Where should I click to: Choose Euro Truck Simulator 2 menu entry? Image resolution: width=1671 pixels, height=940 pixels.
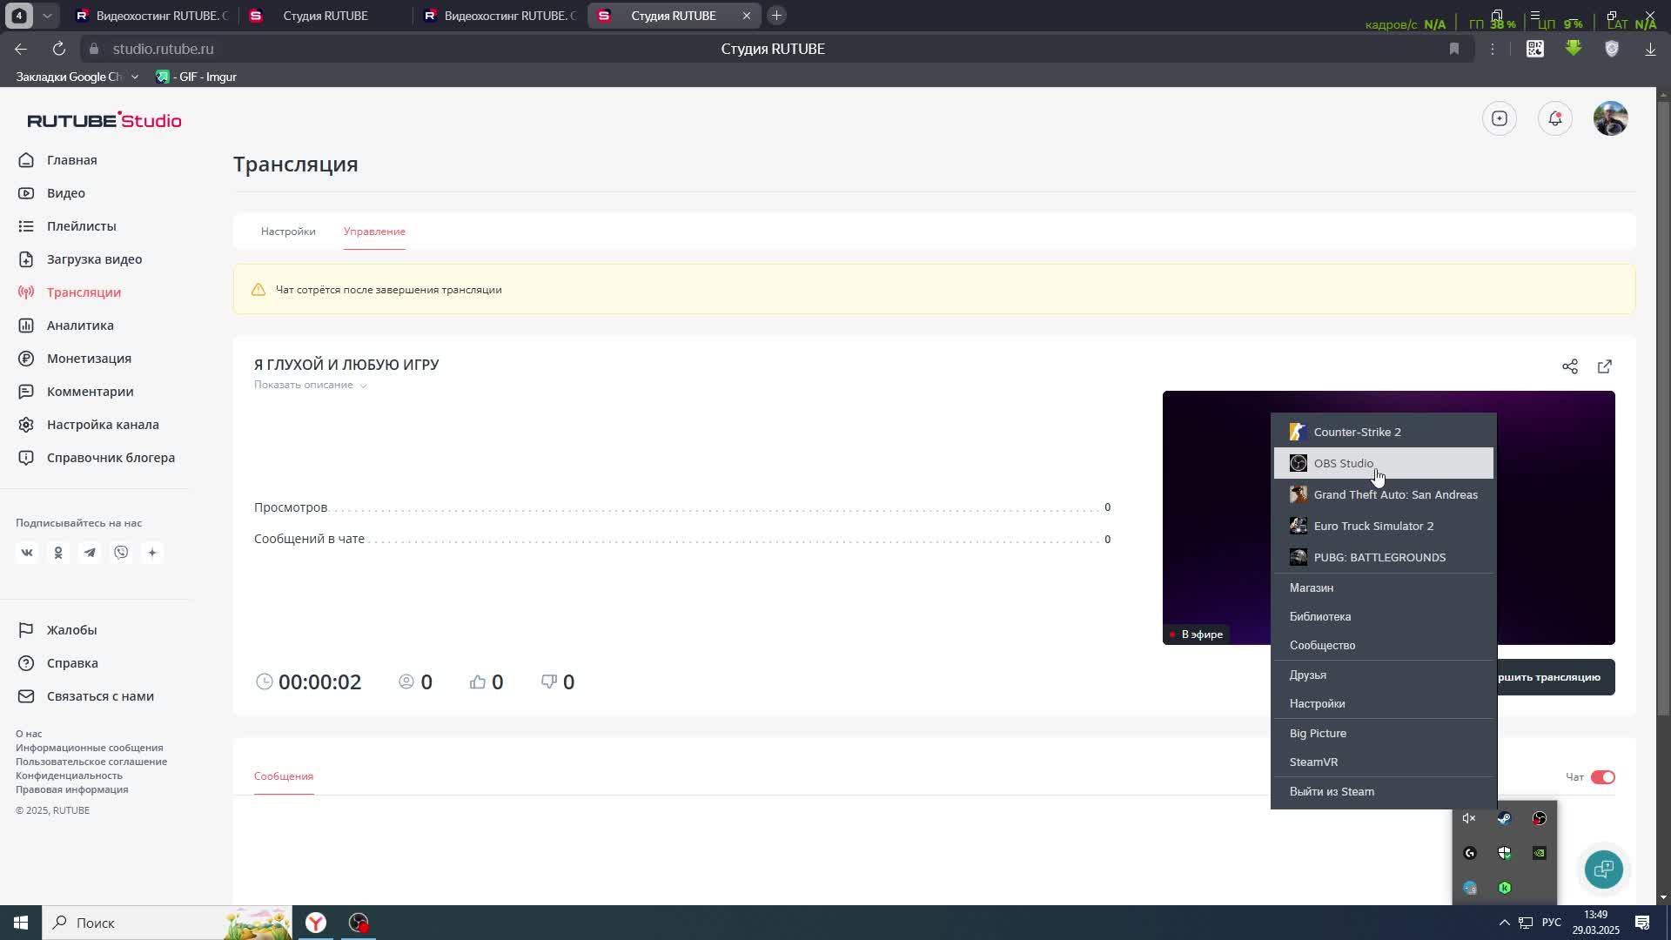point(1384,526)
